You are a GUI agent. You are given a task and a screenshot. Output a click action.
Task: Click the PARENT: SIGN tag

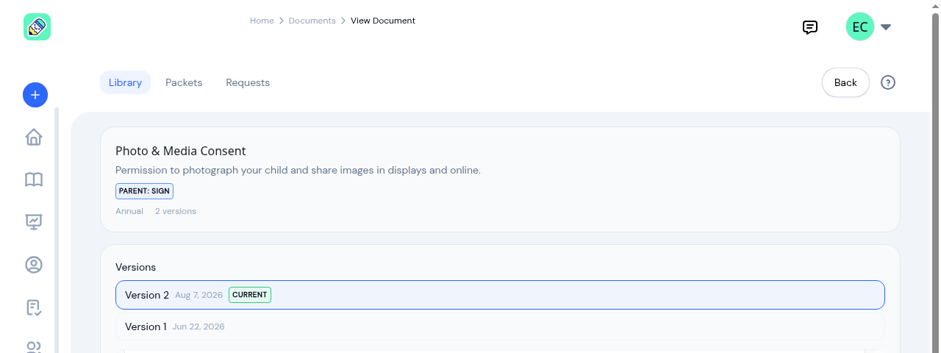[144, 191]
